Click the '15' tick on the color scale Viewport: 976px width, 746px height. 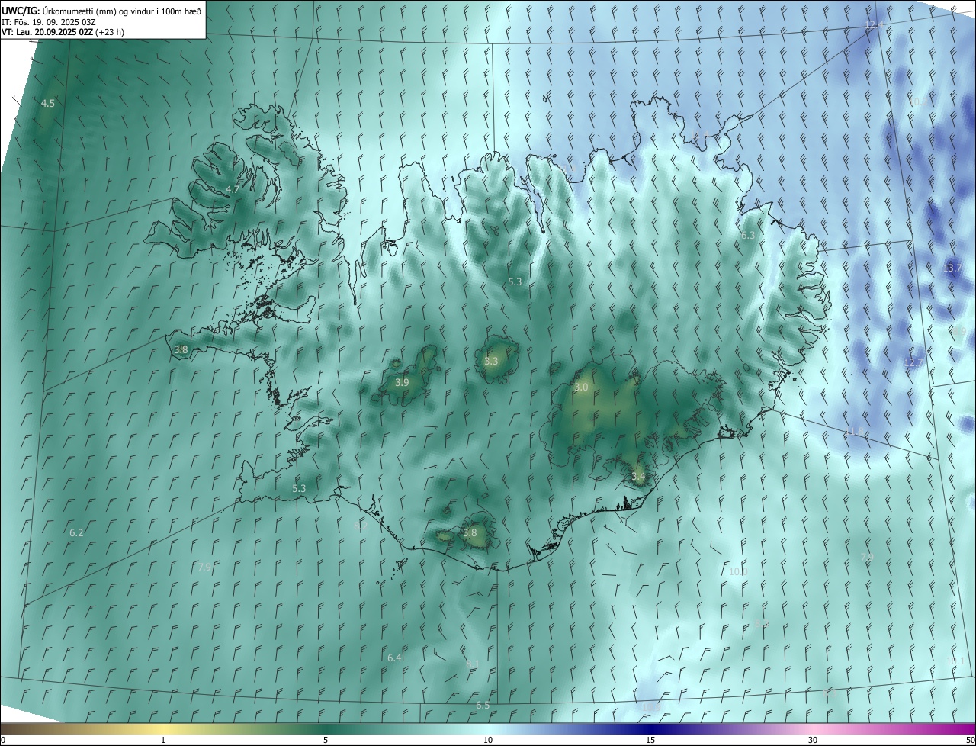tap(650, 741)
